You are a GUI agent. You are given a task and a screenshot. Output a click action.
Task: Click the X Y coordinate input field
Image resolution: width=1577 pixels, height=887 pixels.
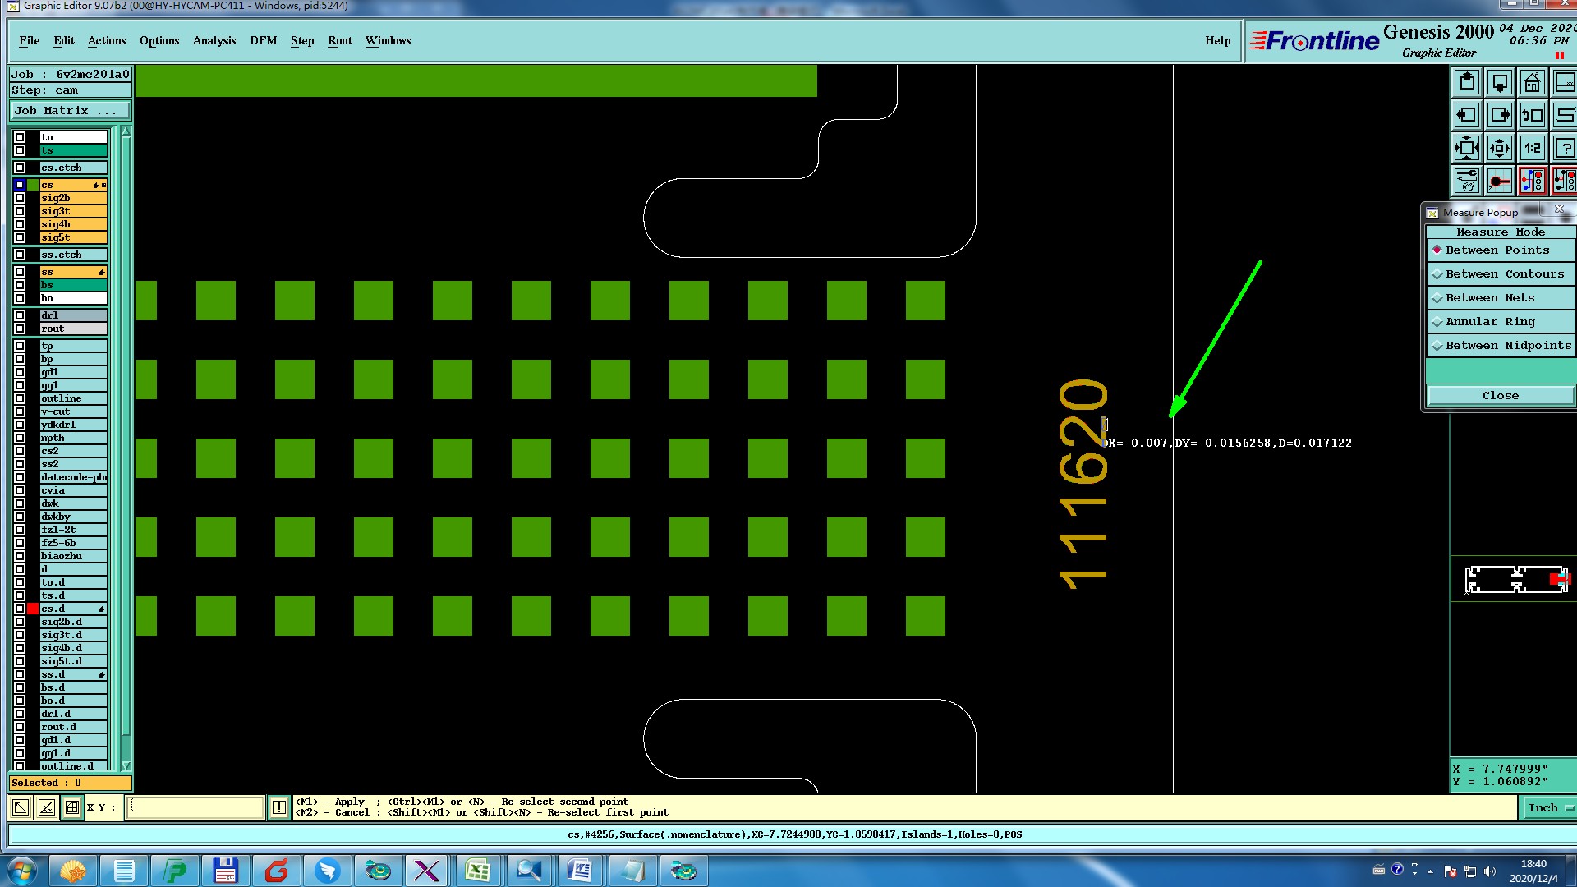pos(195,807)
